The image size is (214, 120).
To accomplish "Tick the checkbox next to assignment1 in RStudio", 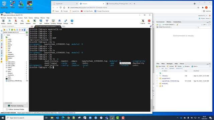I will (157, 78).
